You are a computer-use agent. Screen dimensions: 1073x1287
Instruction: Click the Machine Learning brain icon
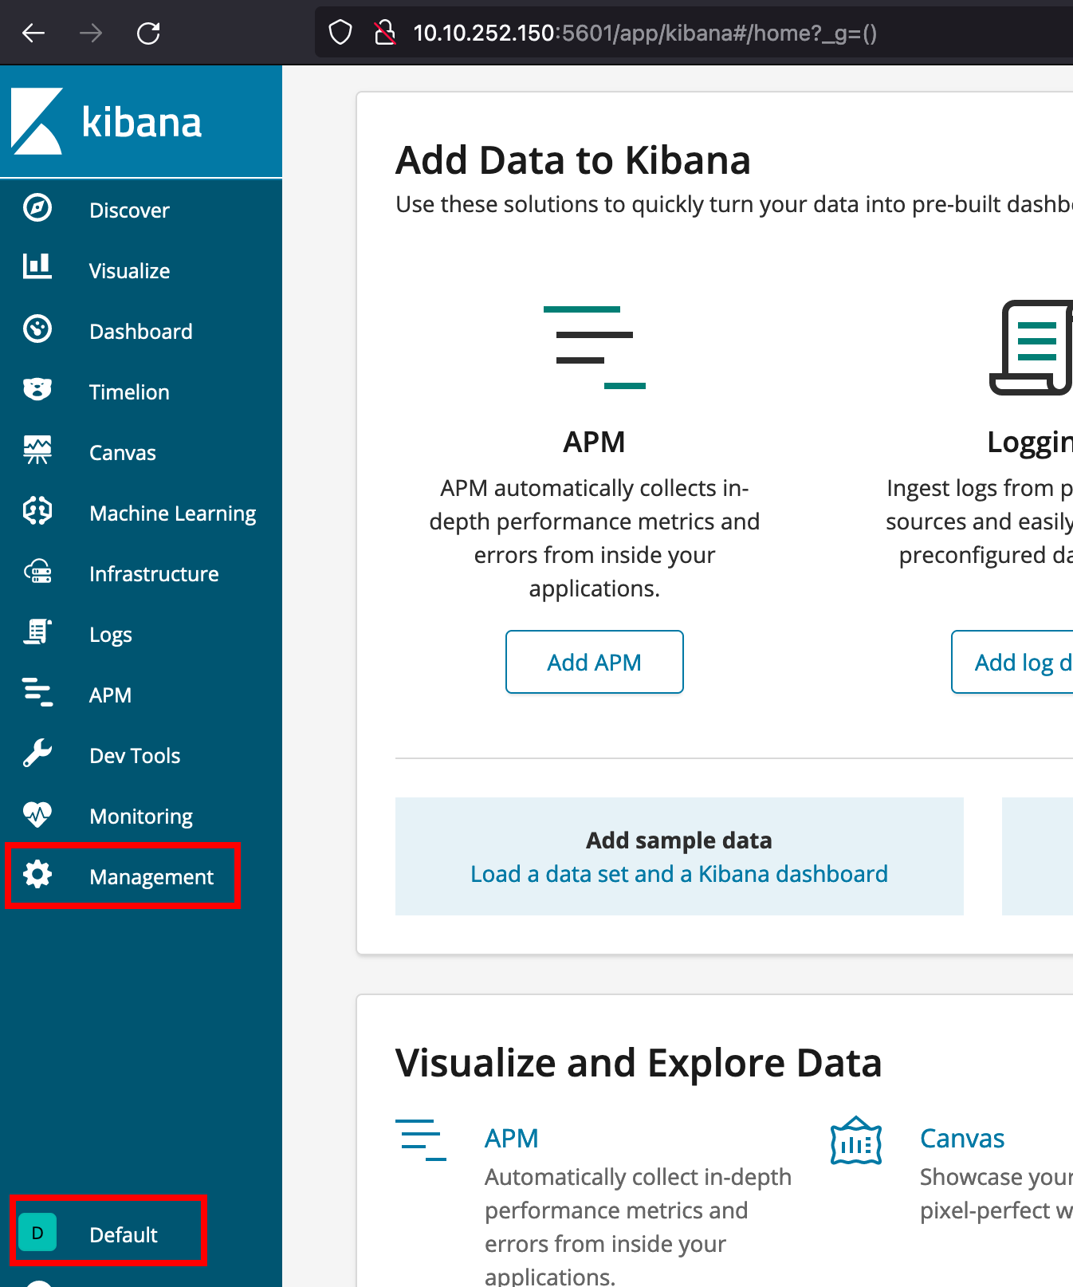(x=37, y=511)
